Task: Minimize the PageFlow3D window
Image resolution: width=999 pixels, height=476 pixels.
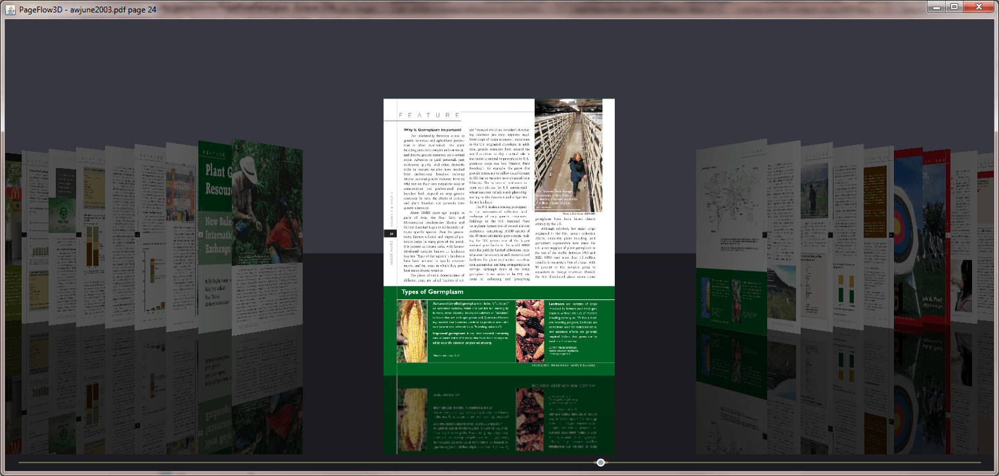Action: pyautogui.click(x=935, y=7)
